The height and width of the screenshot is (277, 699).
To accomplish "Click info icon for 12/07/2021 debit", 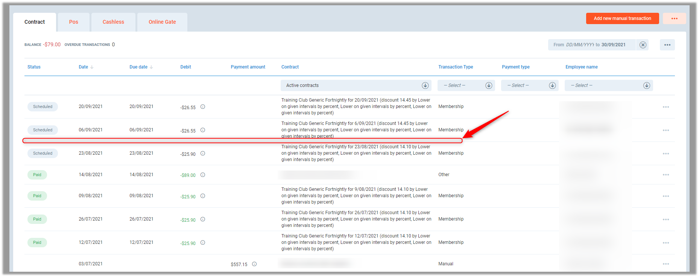I will pos(203,243).
